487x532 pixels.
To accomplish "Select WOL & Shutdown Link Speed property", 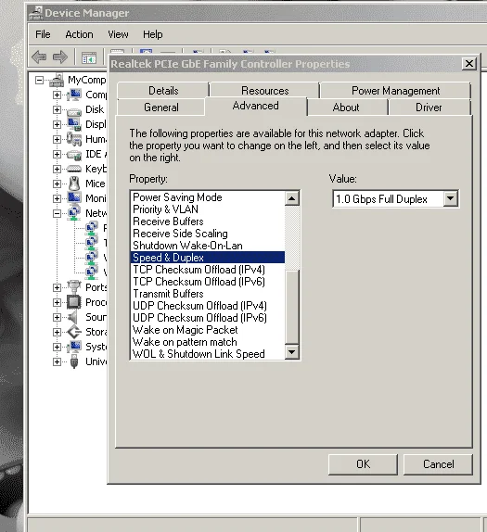I will pos(207,353).
